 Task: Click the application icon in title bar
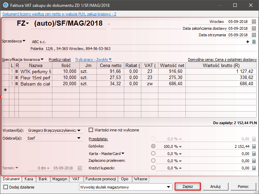point(5,5)
